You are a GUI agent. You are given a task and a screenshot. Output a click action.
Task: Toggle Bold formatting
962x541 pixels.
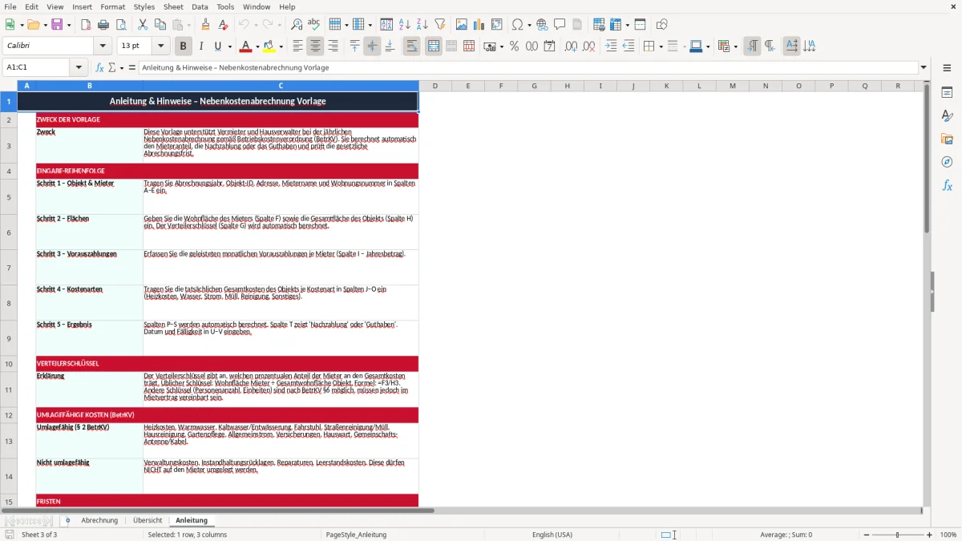click(x=183, y=46)
